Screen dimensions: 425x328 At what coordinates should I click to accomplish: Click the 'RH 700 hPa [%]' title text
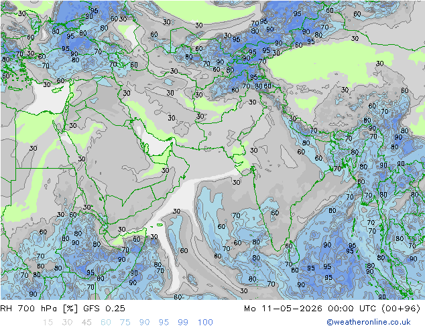[x=39, y=308]
